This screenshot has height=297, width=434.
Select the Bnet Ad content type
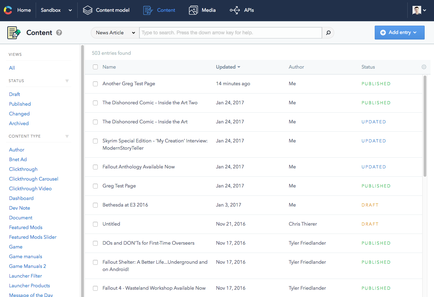pyautogui.click(x=18, y=159)
